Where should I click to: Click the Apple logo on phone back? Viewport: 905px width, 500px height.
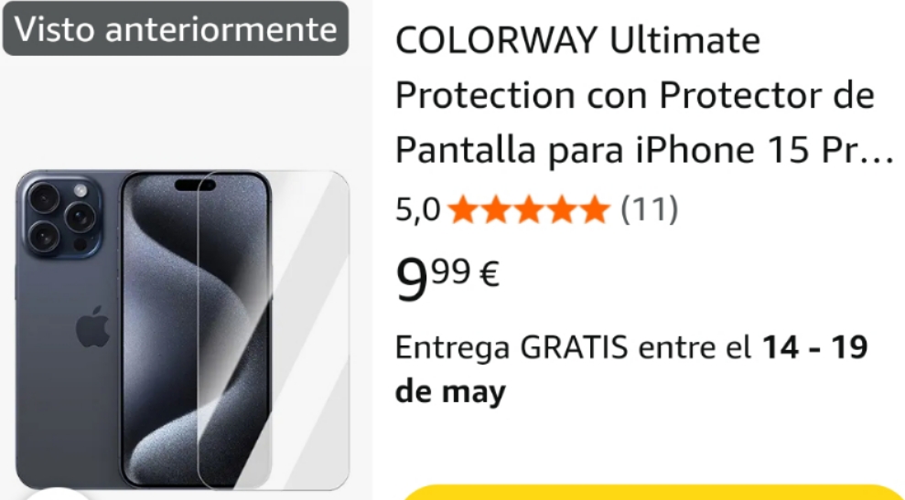coord(92,326)
